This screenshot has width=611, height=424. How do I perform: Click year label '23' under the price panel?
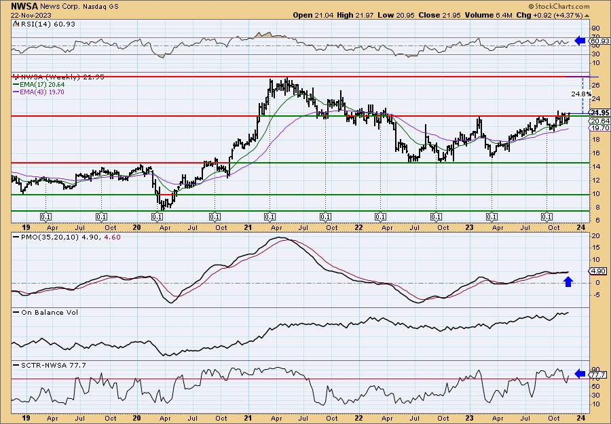[469, 227]
